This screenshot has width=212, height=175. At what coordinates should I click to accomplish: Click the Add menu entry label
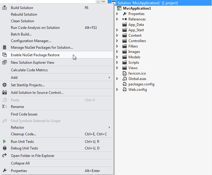pos(14,77)
